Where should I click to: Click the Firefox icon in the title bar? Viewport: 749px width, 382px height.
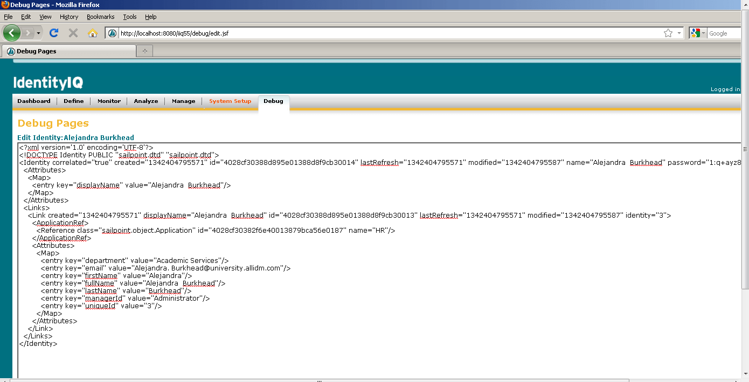[x=5, y=5]
